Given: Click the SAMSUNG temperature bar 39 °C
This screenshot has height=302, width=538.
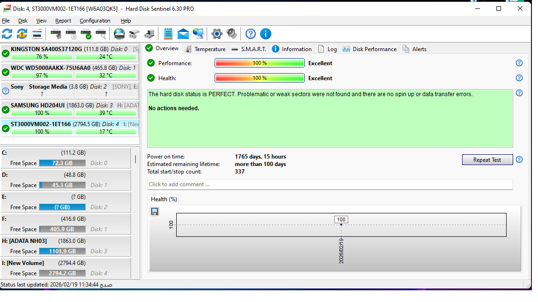Looking at the screenshot, I should pyautogui.click(x=106, y=113).
